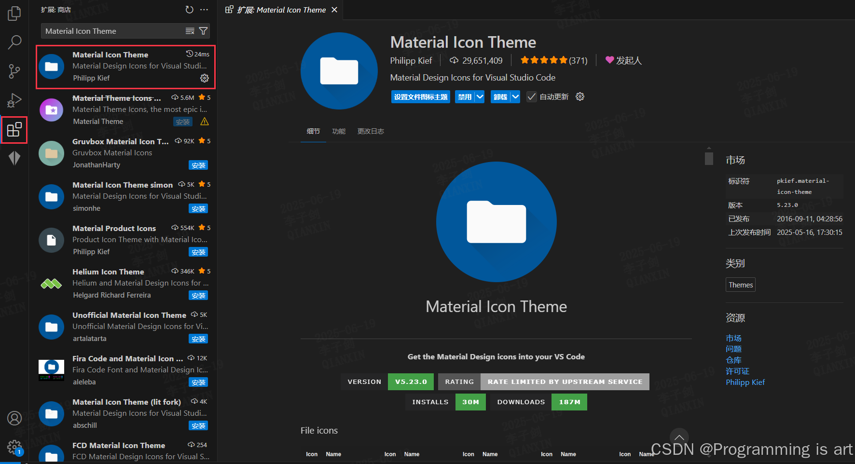Open the Manage gear in activity bar
This screenshot has height=464, width=855.
14,447
